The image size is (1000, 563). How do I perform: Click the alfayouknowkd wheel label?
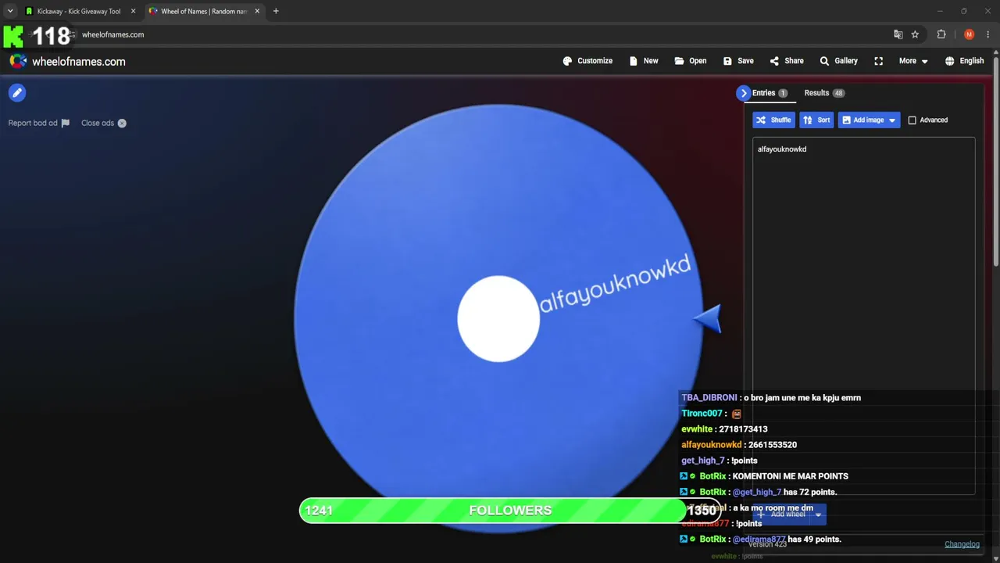click(615, 283)
